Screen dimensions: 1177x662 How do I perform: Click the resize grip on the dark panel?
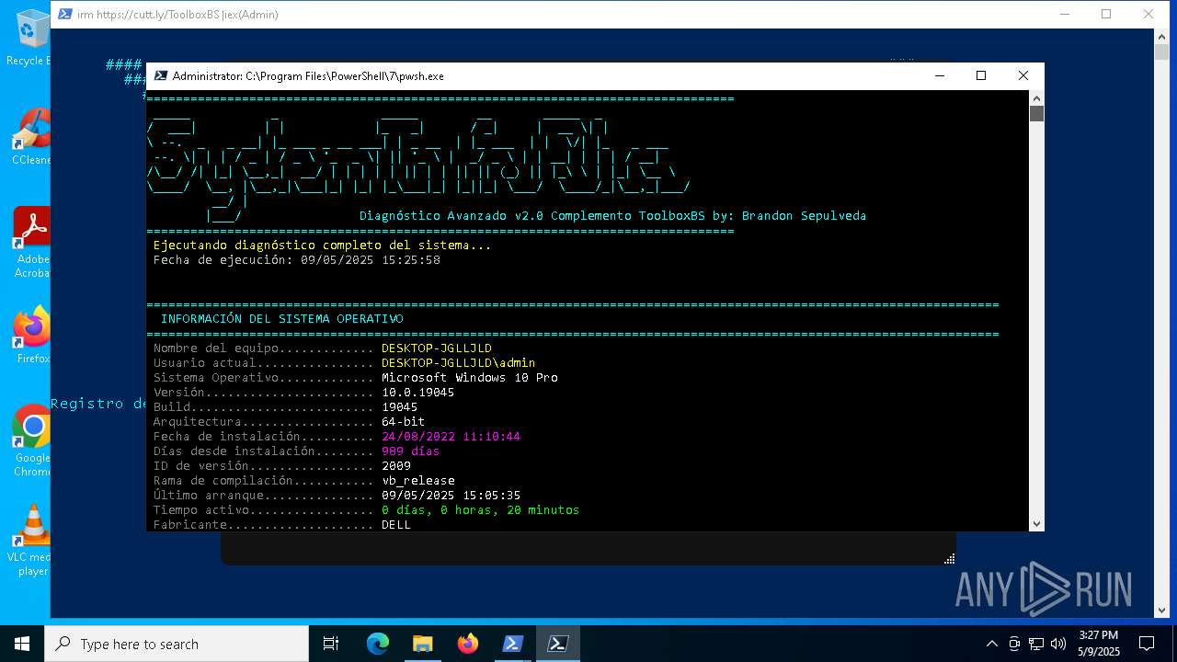click(950, 558)
